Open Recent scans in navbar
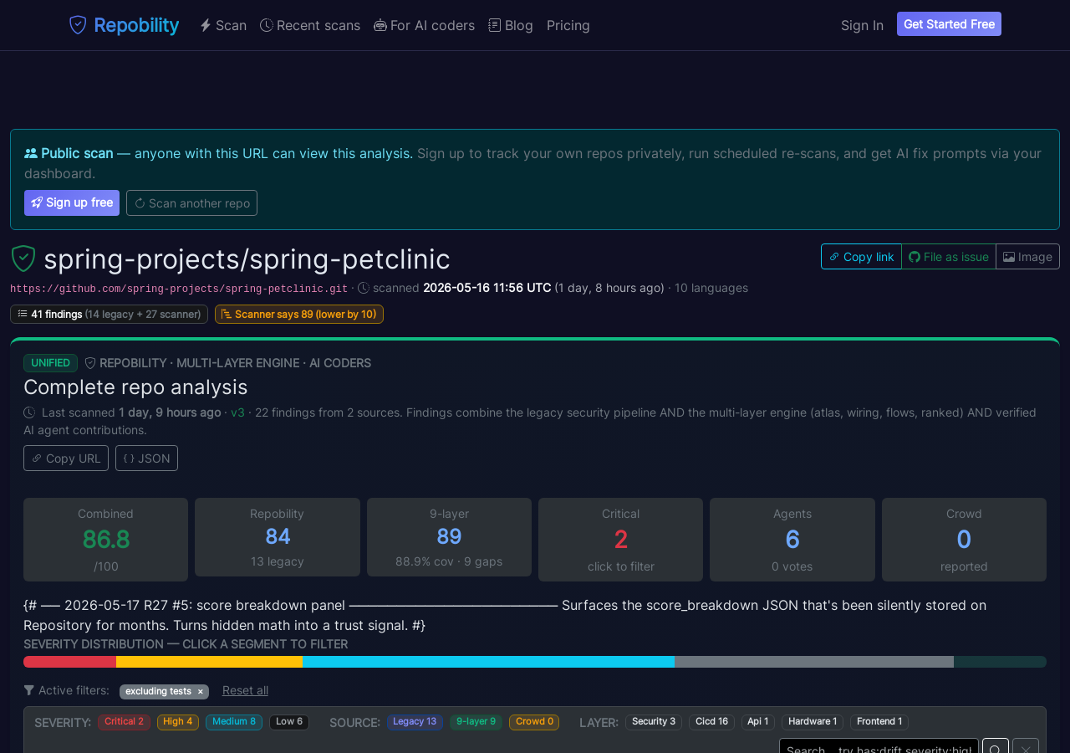1070x753 pixels. tap(310, 25)
